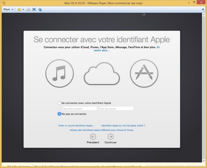207x168 pixels.
Task: Select 'Se connecter avec votre identifiant Apple'
Action: [x=59, y=103]
